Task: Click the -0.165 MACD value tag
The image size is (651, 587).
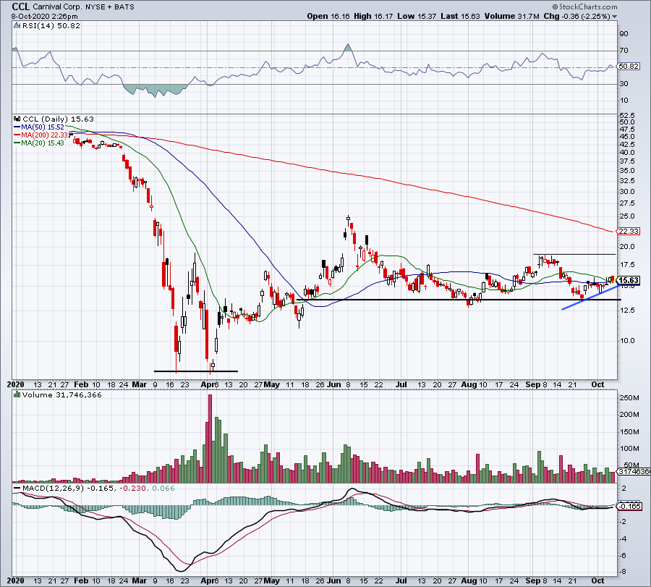Action: pyautogui.click(x=630, y=506)
